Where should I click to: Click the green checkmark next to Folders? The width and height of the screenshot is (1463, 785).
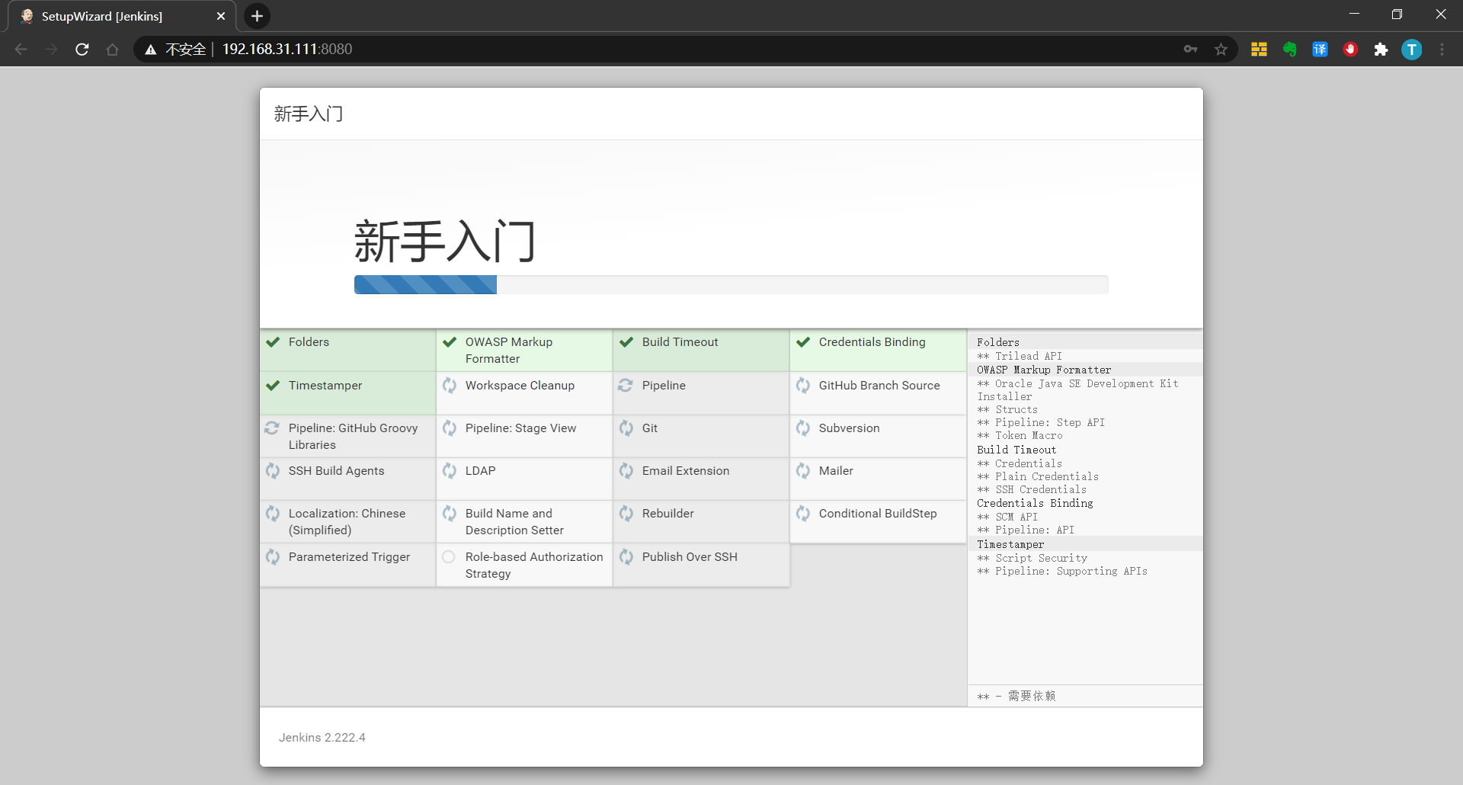273,342
